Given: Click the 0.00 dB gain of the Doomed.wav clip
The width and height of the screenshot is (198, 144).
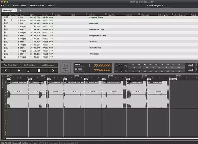Looking at the screenshot, I should point(38,92).
